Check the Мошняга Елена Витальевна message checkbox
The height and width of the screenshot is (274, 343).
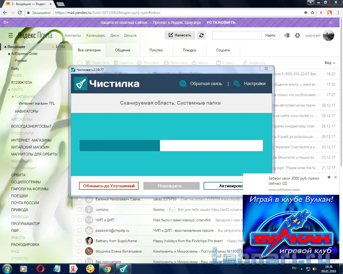point(80,251)
